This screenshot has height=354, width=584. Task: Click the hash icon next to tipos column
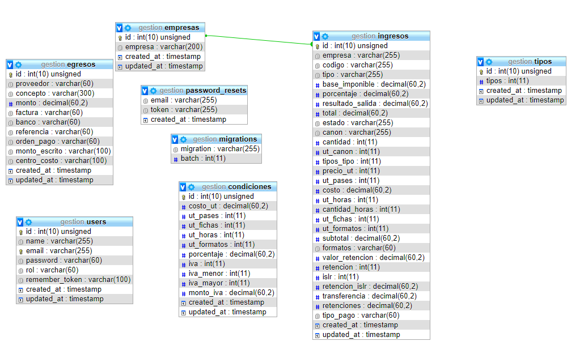[x=481, y=82]
